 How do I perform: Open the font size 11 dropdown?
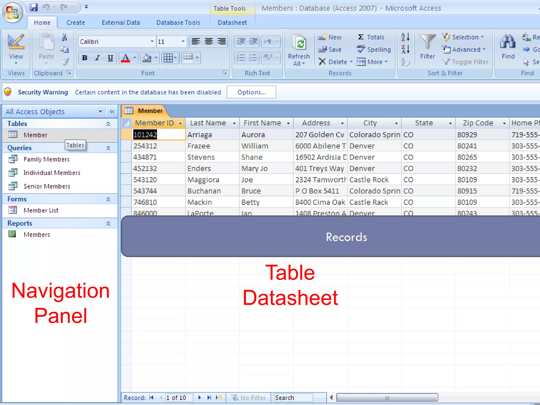(183, 42)
